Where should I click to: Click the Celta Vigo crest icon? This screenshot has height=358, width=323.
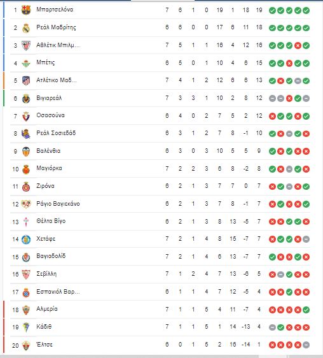[x=26, y=222]
